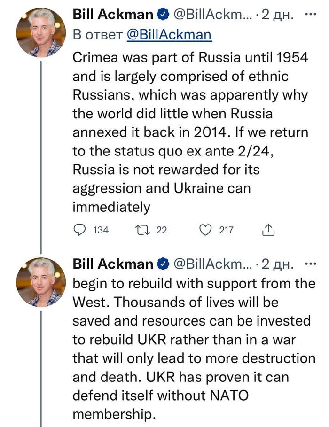Retweet the tweet with 22 retweets
Image resolution: width=329 pixels, height=427 pixels.
coord(141,230)
